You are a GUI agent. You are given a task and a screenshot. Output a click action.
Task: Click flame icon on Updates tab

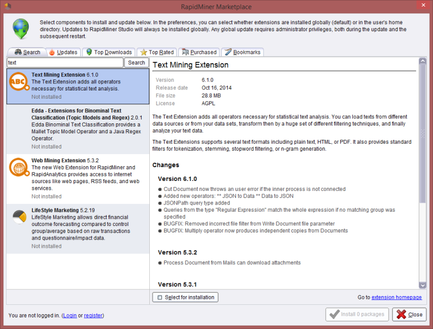(x=52, y=52)
